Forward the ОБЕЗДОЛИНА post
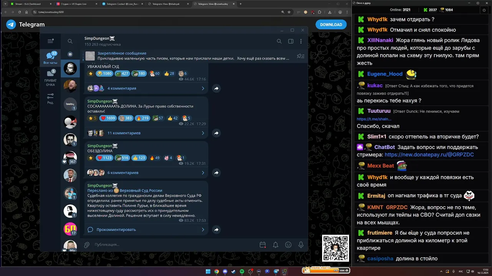This screenshot has height=276, width=492. tap(216, 172)
